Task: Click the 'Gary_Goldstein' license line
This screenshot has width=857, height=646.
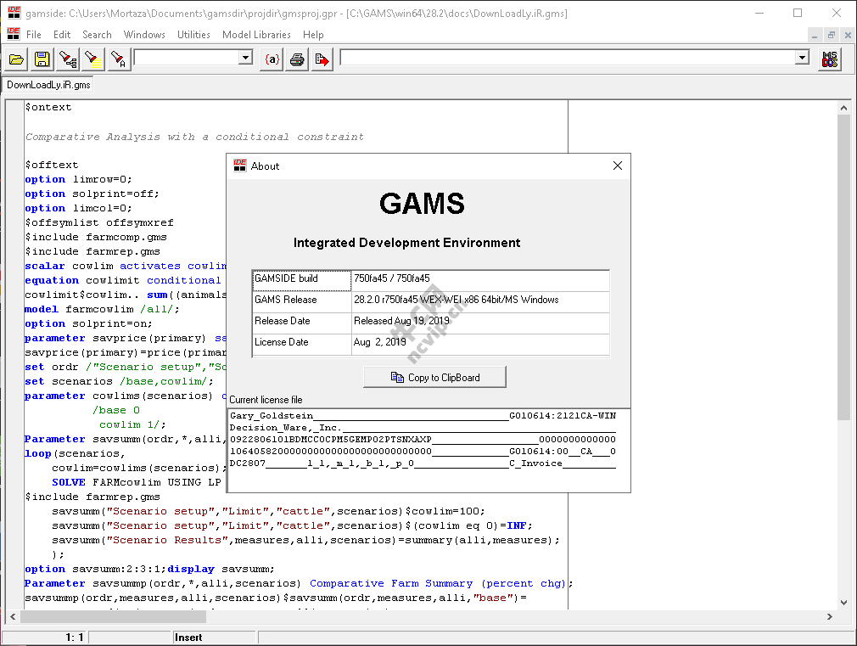Action: tap(423, 416)
